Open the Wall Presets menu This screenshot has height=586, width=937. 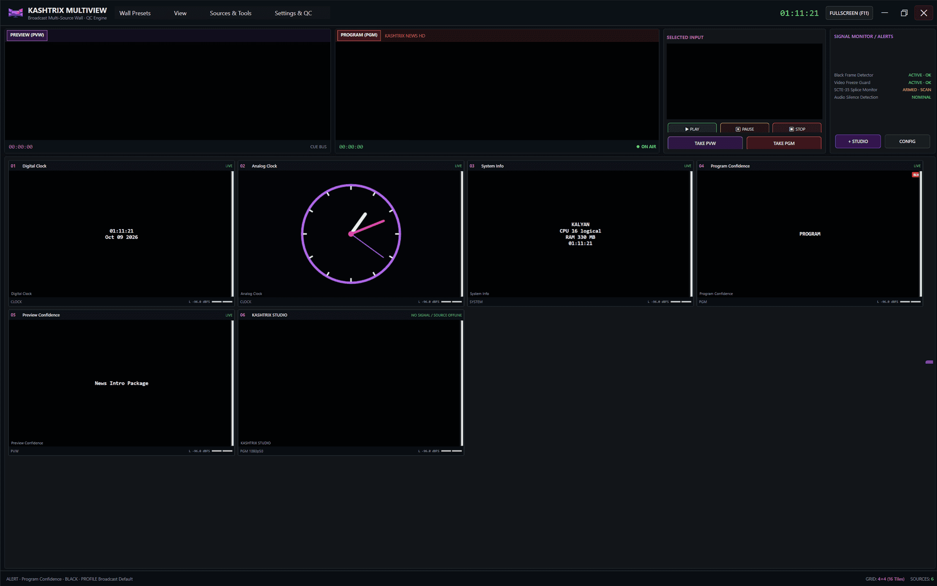(x=135, y=13)
